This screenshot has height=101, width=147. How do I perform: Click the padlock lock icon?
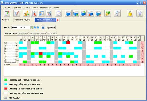(130, 13)
